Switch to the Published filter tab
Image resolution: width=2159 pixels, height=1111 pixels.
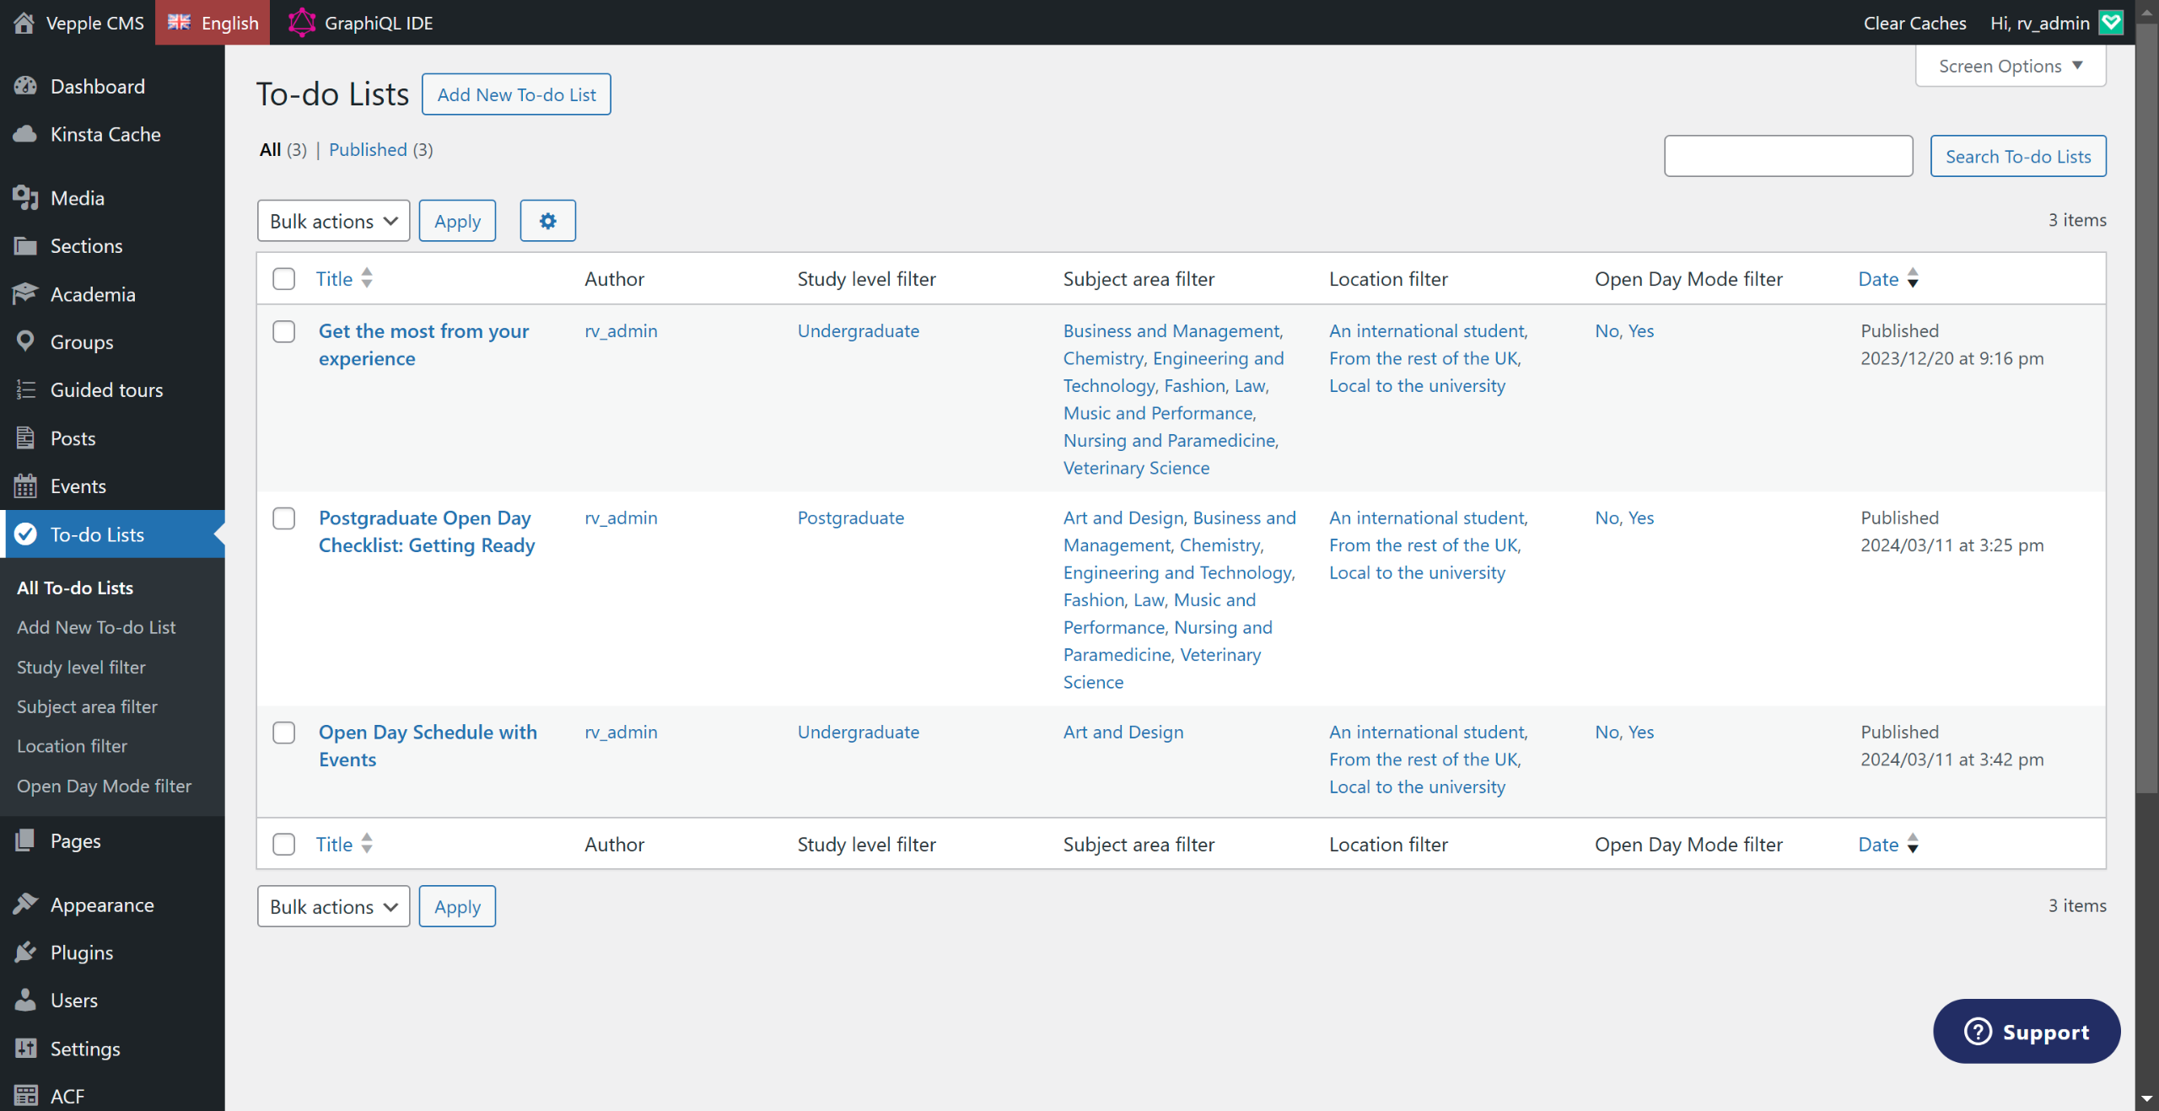click(368, 149)
